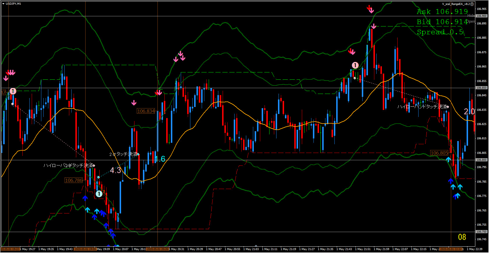Click the 106.834 order price label

(146, 111)
